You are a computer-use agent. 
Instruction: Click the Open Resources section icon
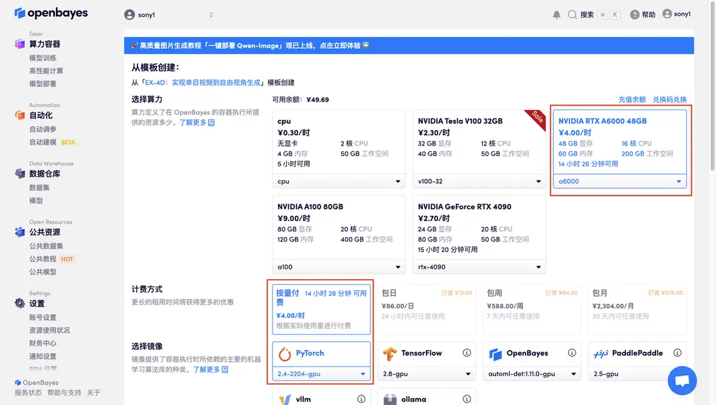pyautogui.click(x=20, y=232)
